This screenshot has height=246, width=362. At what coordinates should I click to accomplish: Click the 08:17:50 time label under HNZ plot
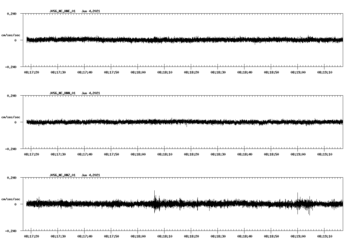111,236
